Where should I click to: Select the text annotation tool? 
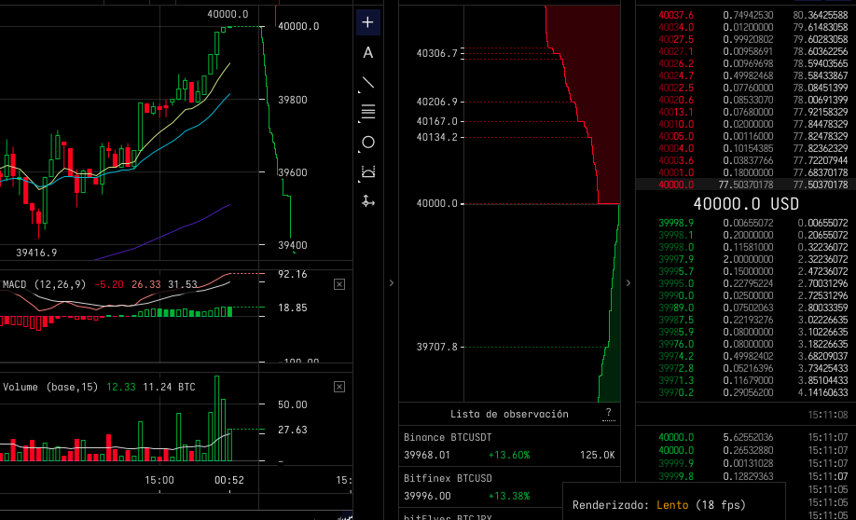point(368,52)
